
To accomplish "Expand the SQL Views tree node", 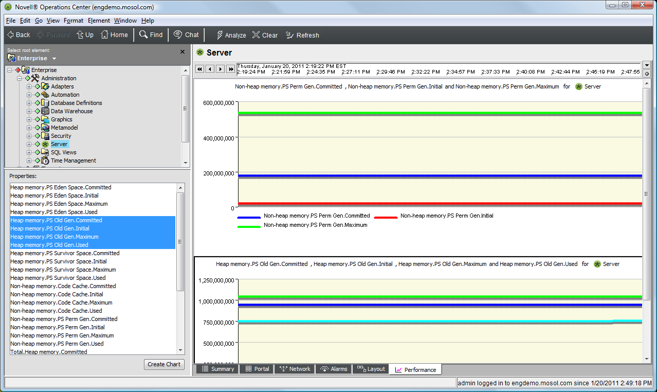I will (x=29, y=152).
